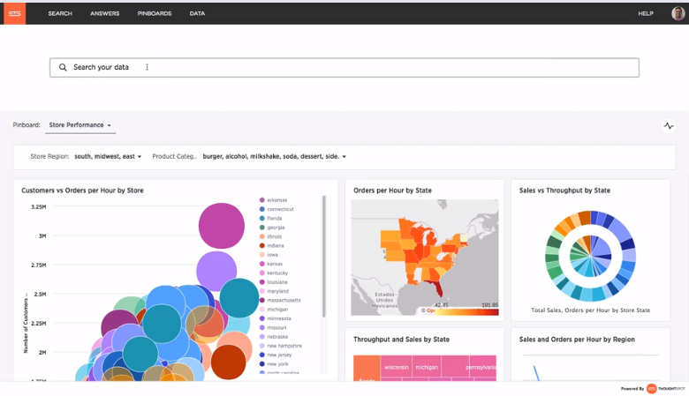The image size is (689, 396).
Task: Click the sunburst donut chart center
Action: [x=591, y=256]
